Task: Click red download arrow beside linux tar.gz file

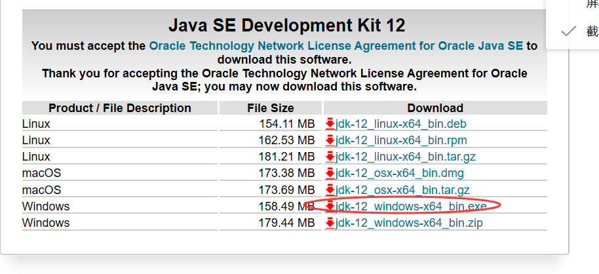Action: coord(330,157)
